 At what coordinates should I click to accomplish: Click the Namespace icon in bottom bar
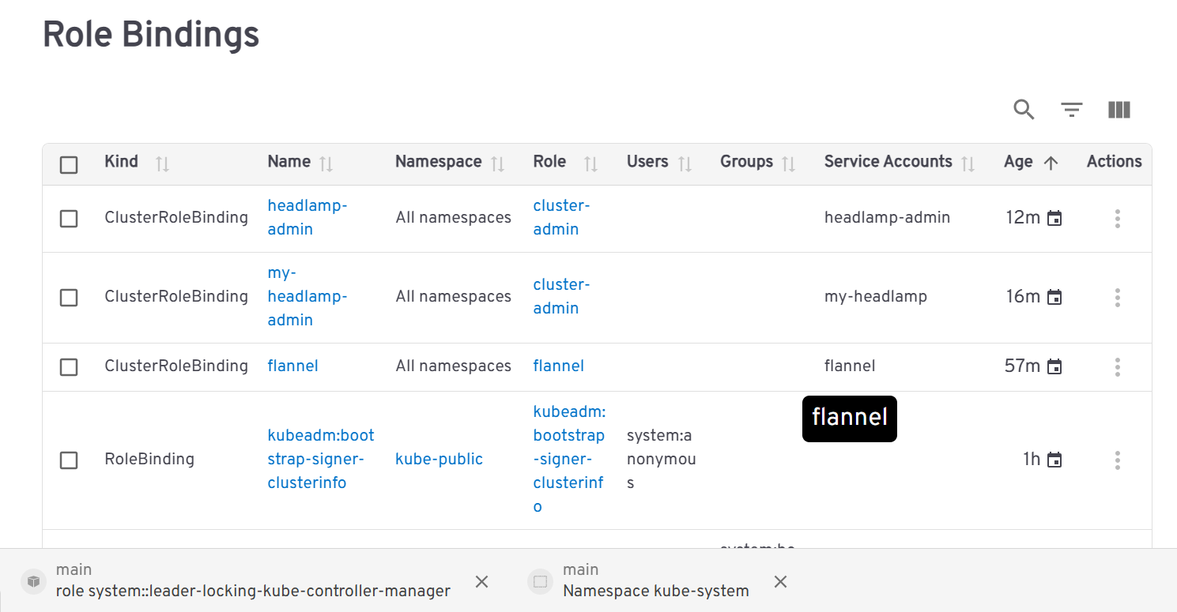540,581
